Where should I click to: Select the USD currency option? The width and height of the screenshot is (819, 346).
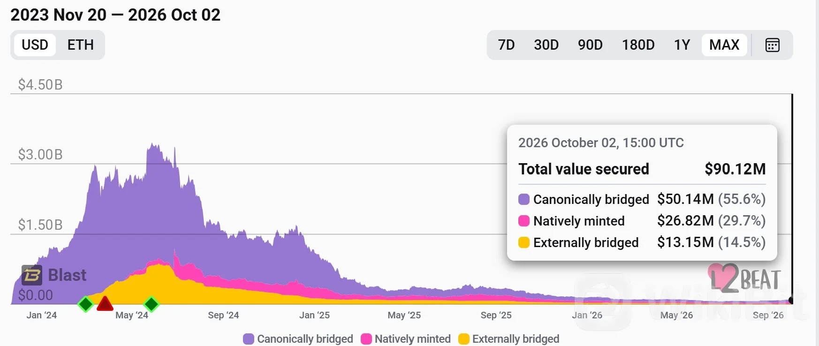35,45
